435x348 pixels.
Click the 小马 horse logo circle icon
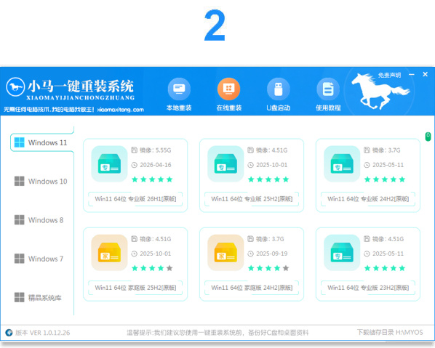tap(15, 87)
